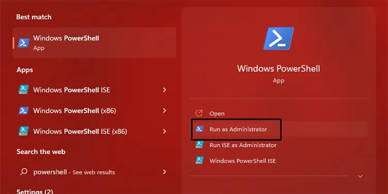This screenshot has height=194, width=388.
Task: Click the large PowerShell logo in details pane
Action: [x=278, y=39]
